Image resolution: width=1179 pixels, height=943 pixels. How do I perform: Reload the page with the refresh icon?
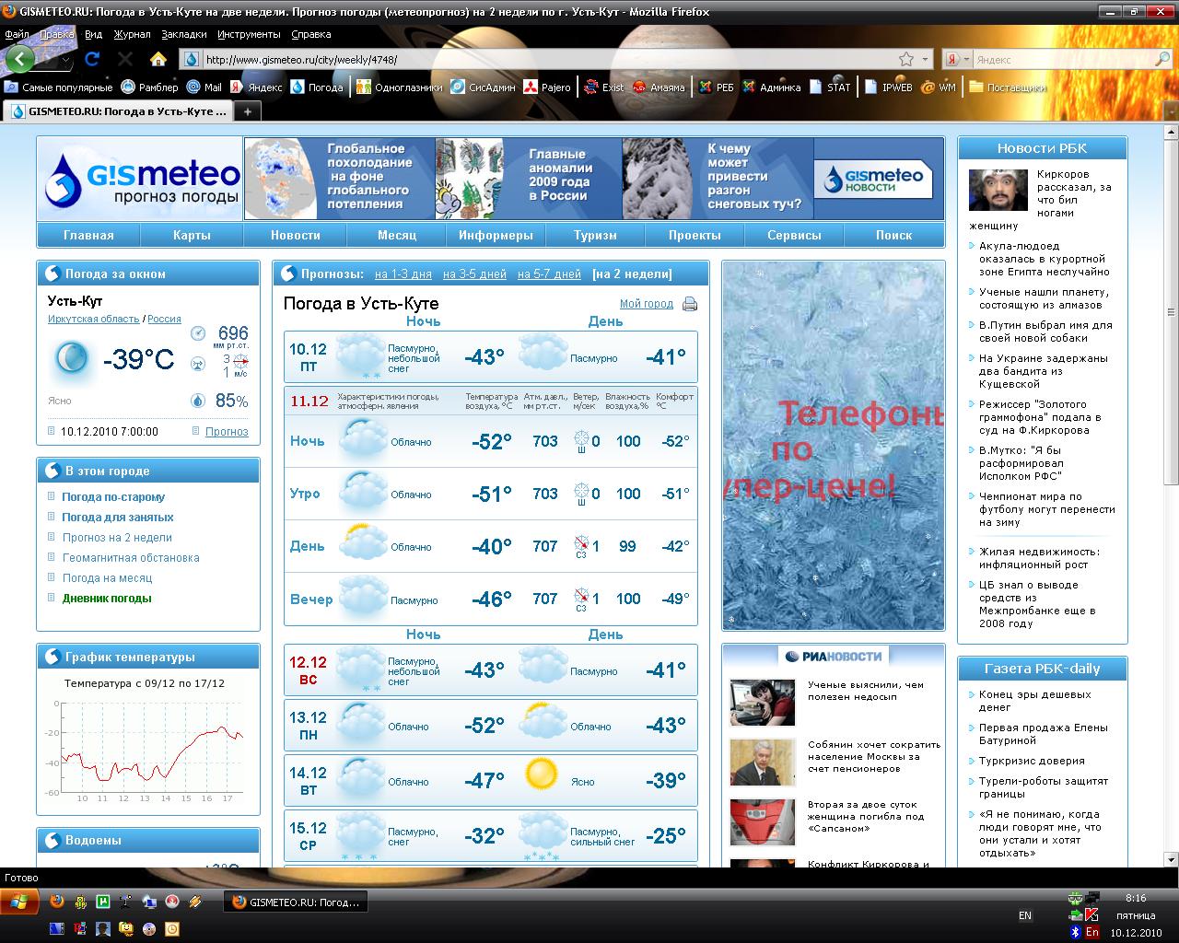point(91,59)
